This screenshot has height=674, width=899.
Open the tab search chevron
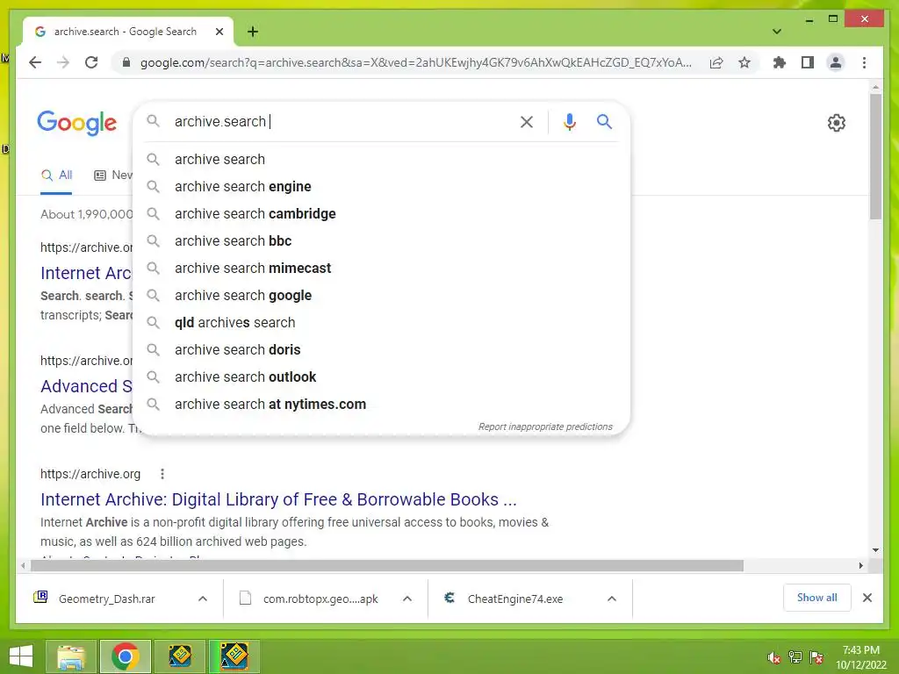(x=776, y=32)
